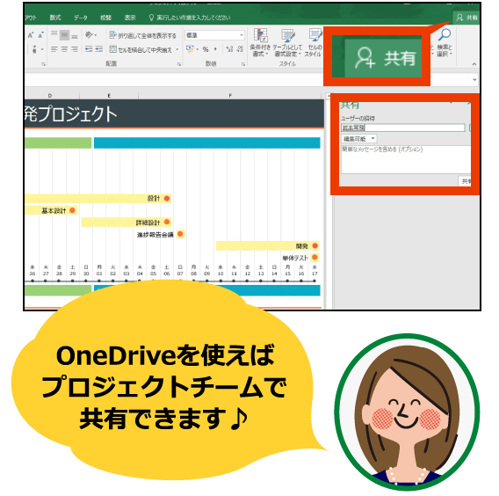Open 検索と選択 find and select
Viewport: 499px width, 496px height.
(445, 43)
